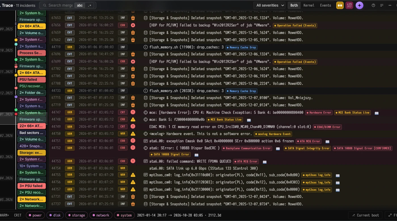
Task: Select the PSU recover... incident under PSU failed
Action: tap(32, 86)
